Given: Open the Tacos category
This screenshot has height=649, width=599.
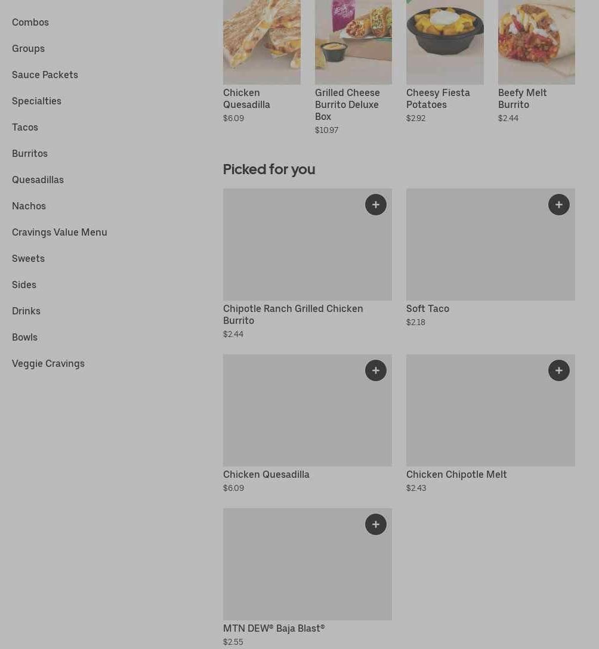Looking at the screenshot, I should point(25,127).
